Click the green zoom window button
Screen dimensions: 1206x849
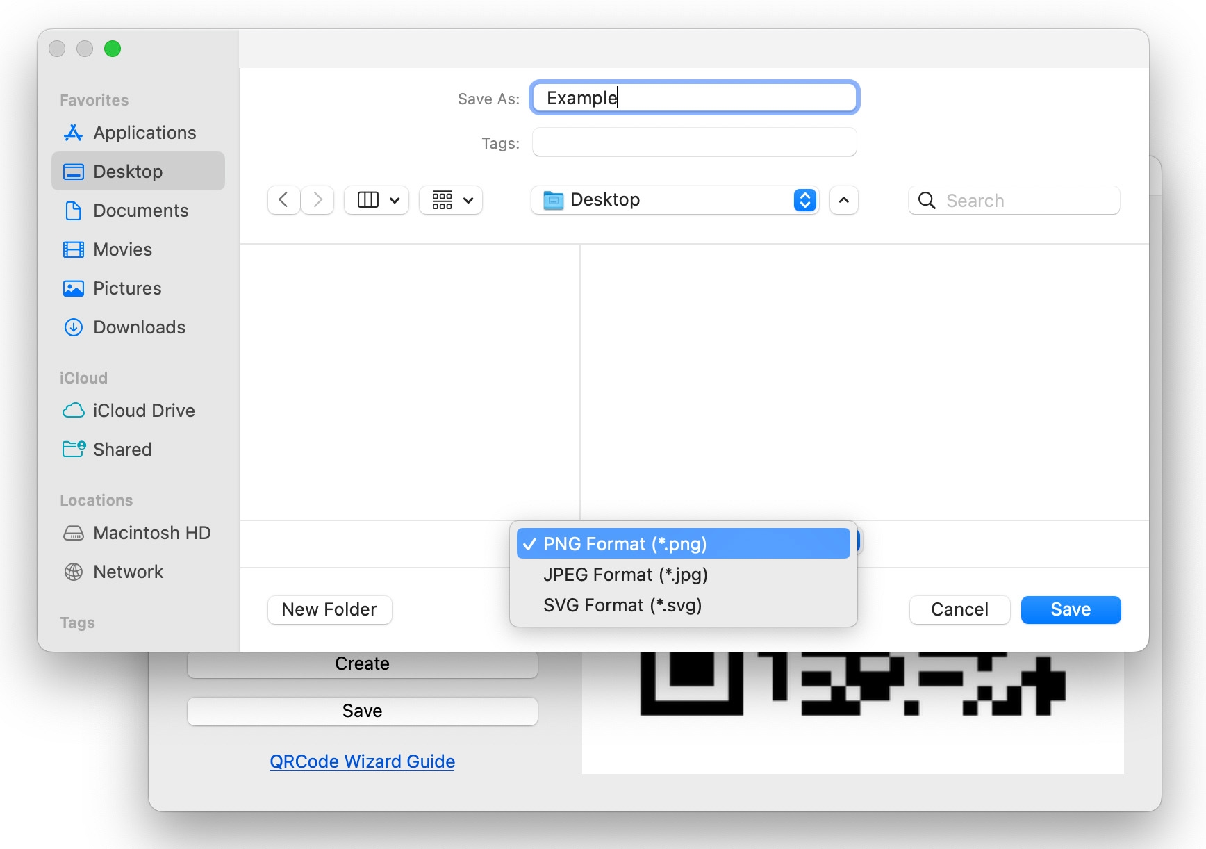pyautogui.click(x=113, y=49)
